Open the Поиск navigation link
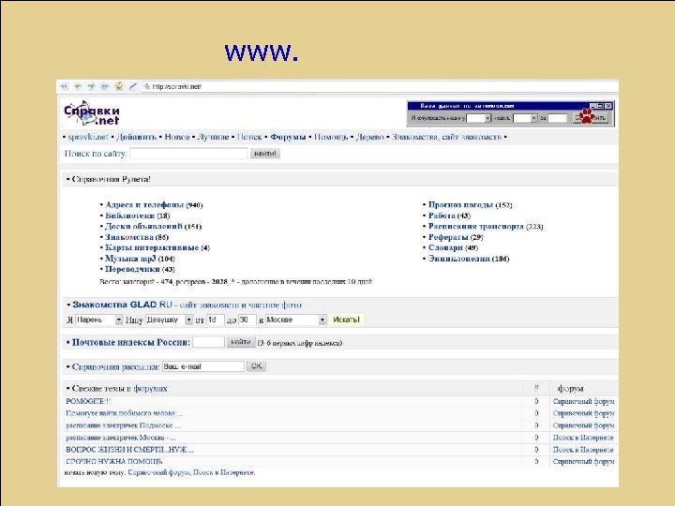 (x=249, y=137)
